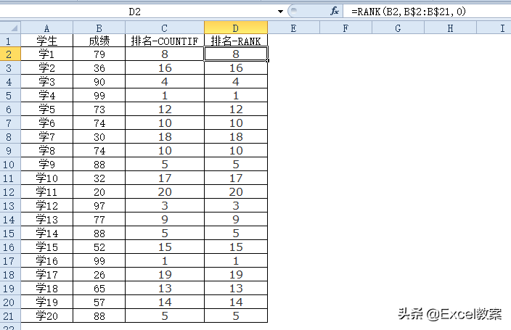This screenshot has width=511, height=330.
Task: Click the selected cell D2
Action: pos(236,54)
